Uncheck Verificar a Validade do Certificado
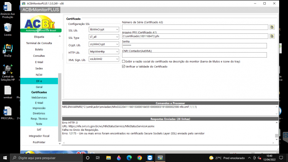Image resolution: width=288 pixels, height=162 pixels. pyautogui.click(x=123, y=66)
